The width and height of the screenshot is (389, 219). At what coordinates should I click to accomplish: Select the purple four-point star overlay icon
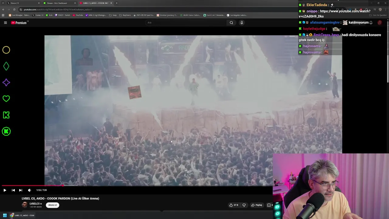(6, 82)
